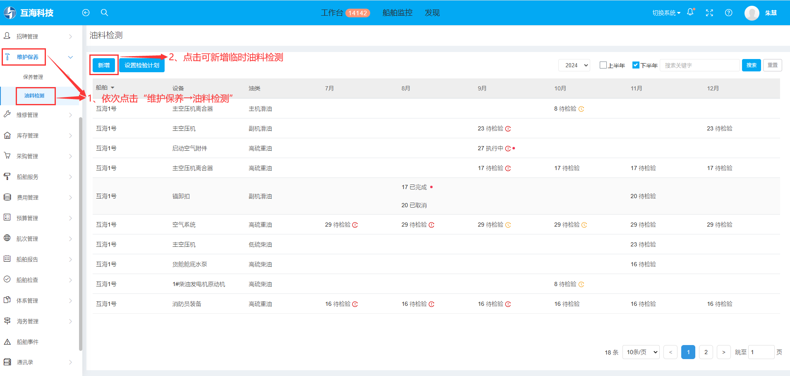Select current page 1 button
This screenshot has width=790, height=376.
click(x=688, y=352)
